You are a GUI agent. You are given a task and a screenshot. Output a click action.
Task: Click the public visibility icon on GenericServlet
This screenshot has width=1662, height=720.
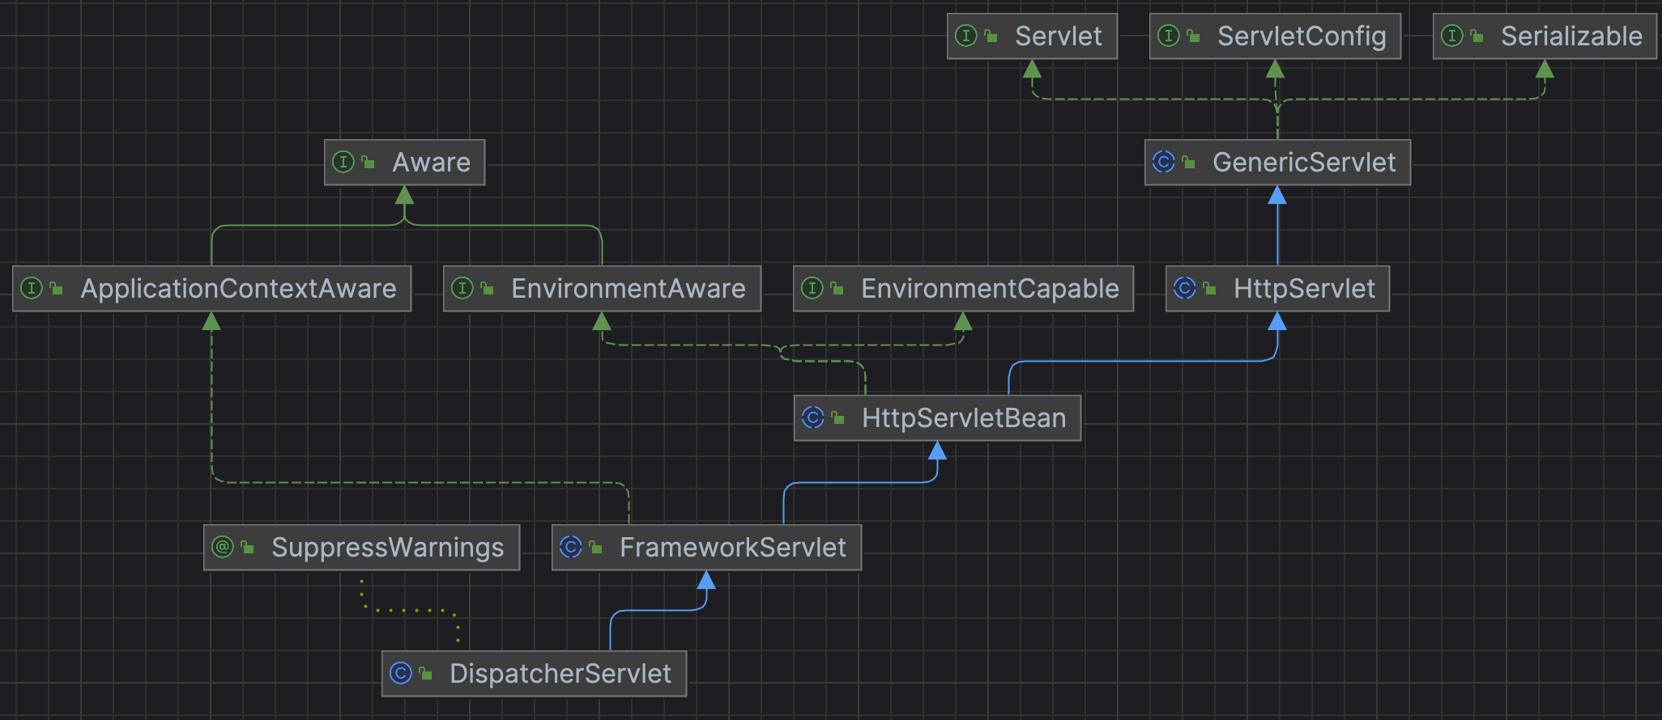pyautogui.click(x=1189, y=162)
